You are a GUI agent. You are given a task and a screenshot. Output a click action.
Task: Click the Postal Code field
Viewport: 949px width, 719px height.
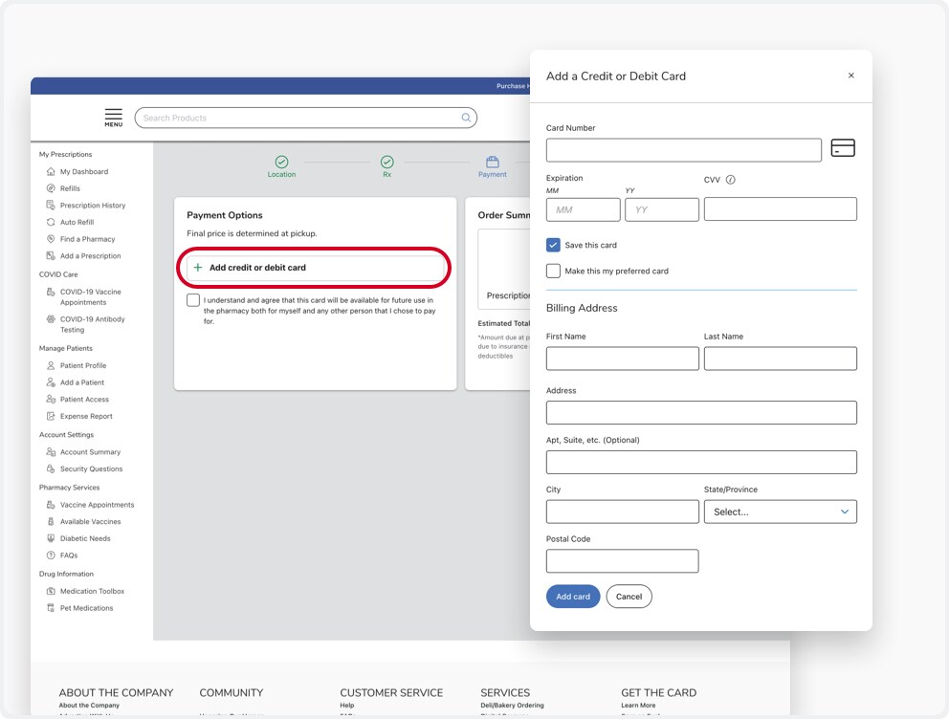[622, 561]
